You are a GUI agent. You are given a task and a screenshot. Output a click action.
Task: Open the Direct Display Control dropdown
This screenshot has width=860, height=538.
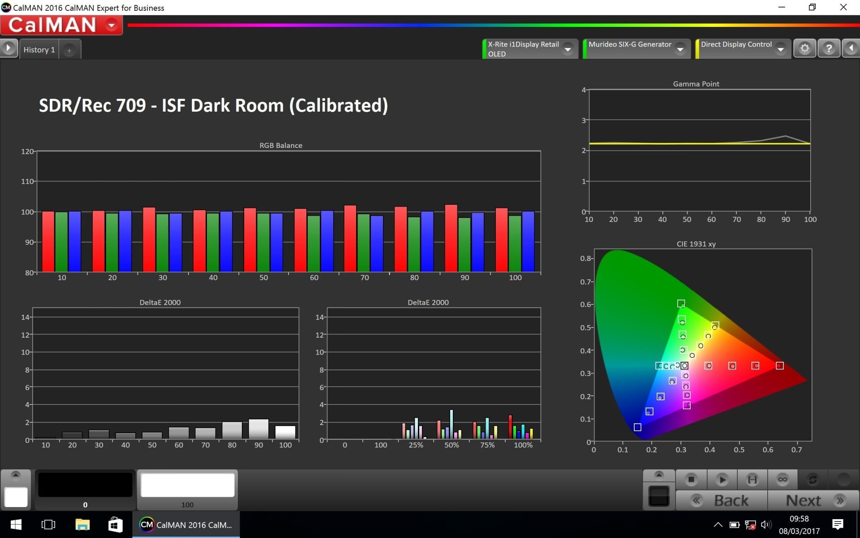click(x=781, y=49)
